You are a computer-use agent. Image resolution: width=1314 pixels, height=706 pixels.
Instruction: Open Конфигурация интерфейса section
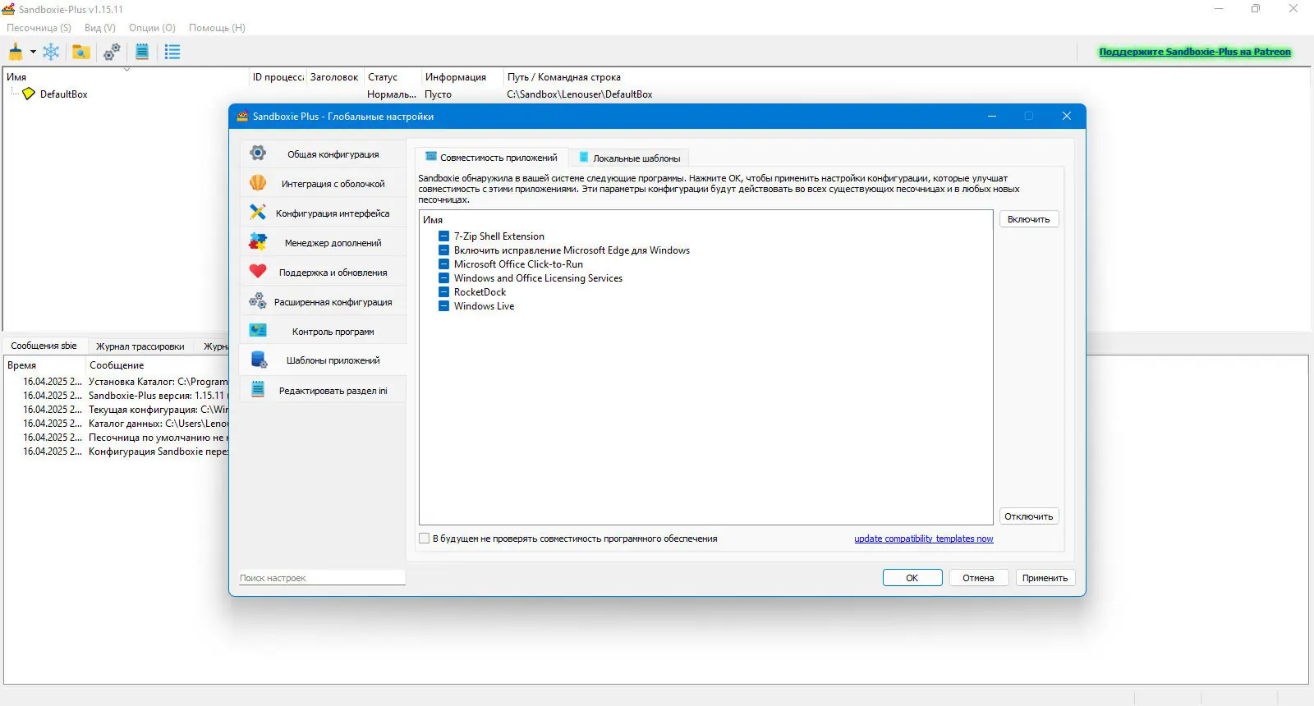[x=323, y=213]
